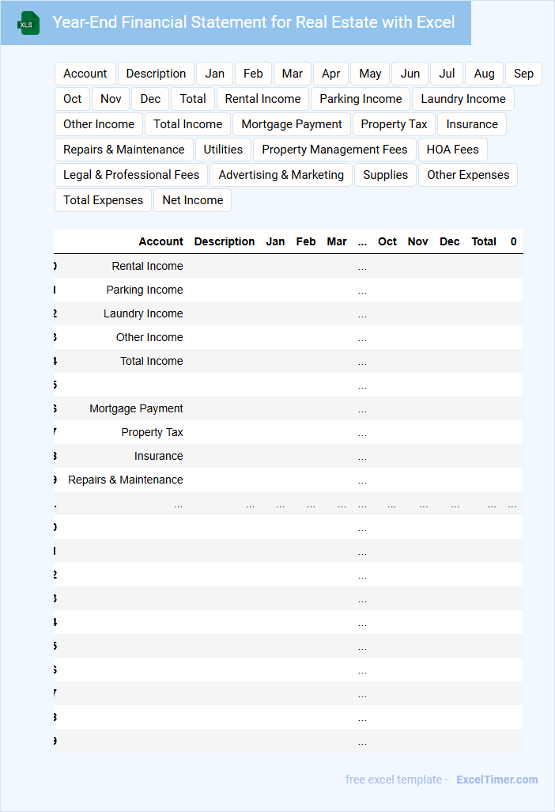
Task: Click the Jan column header in table
Action: (275, 242)
